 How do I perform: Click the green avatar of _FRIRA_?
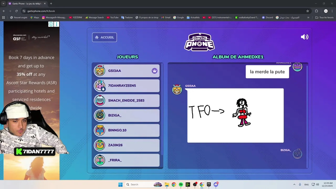tap(100, 160)
